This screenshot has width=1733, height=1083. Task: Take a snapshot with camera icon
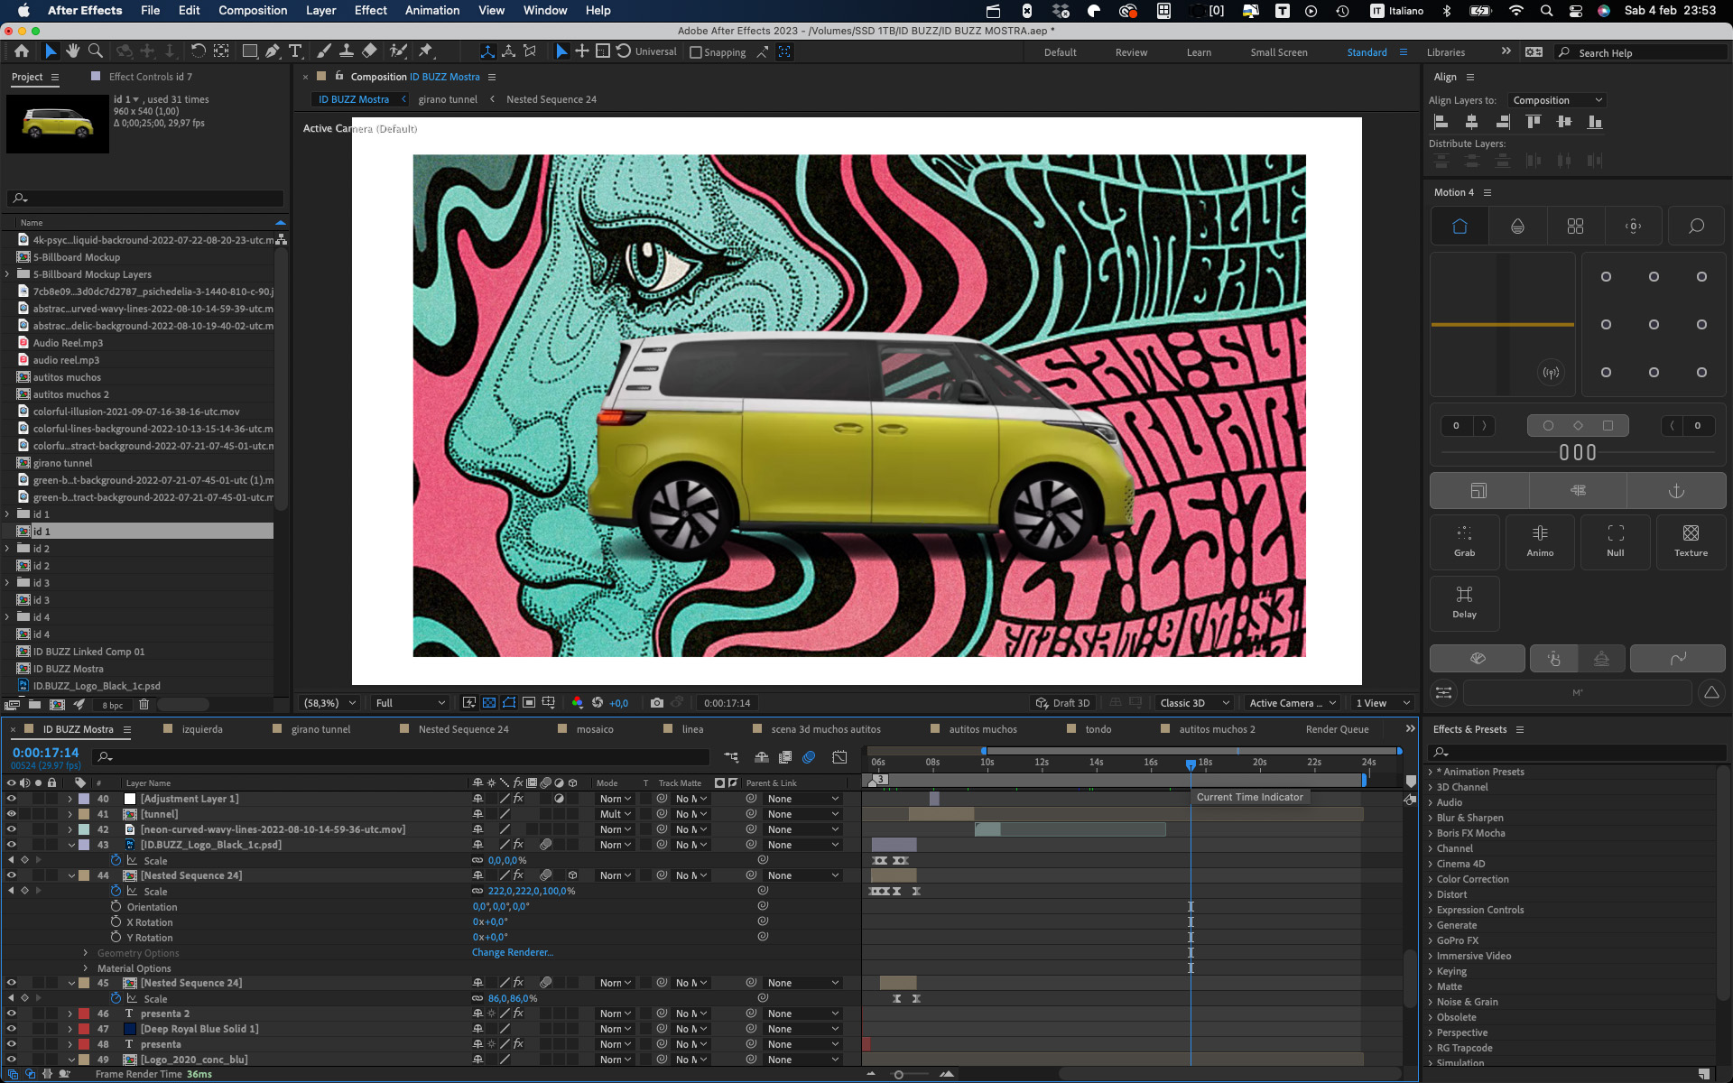[657, 703]
